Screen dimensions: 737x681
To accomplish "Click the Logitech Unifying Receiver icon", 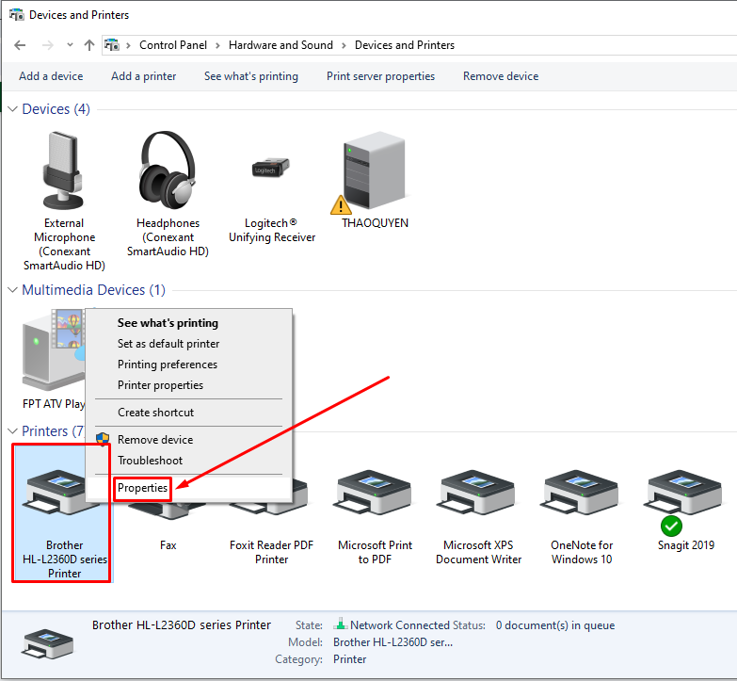I will [271, 170].
